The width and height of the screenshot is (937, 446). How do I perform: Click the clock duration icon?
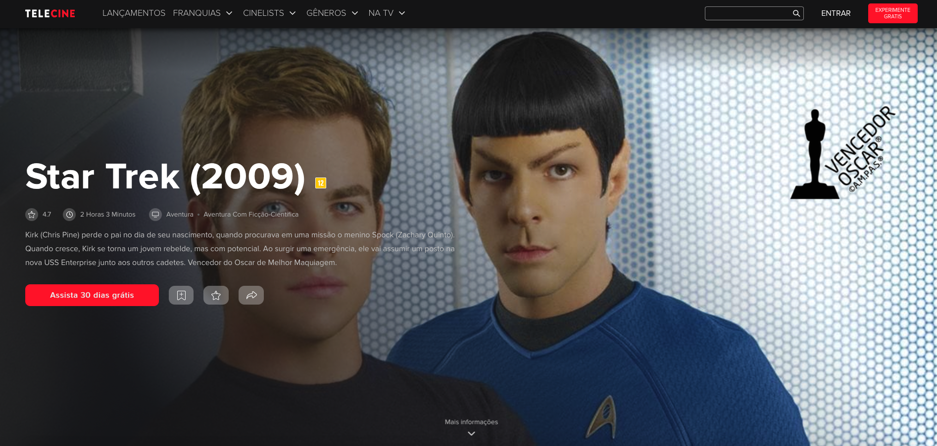(69, 215)
